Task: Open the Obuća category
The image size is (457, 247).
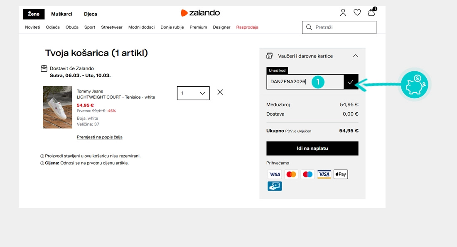Action: point(72,27)
